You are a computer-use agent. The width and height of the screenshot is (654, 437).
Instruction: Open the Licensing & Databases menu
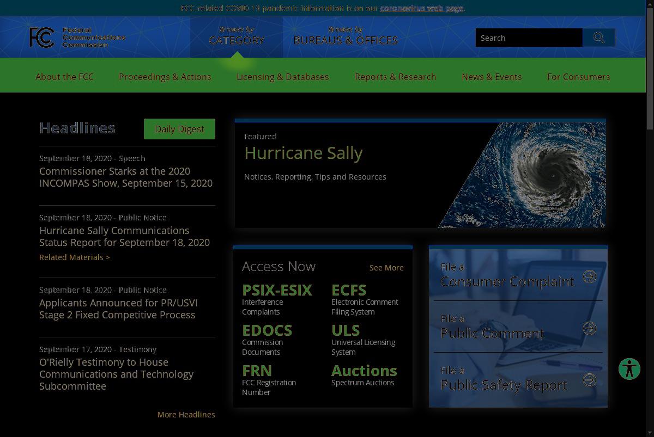pyautogui.click(x=283, y=77)
